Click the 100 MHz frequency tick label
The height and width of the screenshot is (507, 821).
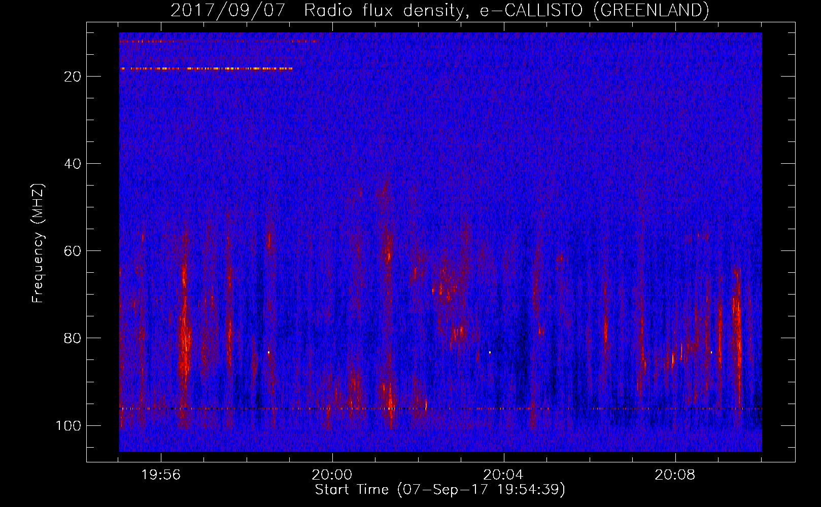click(x=69, y=425)
